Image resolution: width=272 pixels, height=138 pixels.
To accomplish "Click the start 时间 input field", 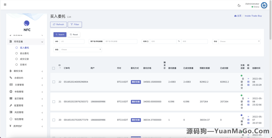I will 163,42.
